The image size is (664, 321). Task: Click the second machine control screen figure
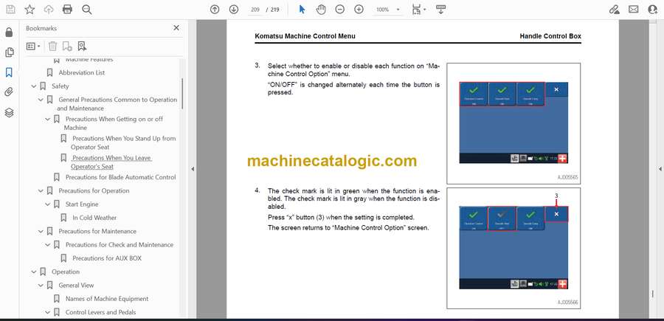coord(513,248)
